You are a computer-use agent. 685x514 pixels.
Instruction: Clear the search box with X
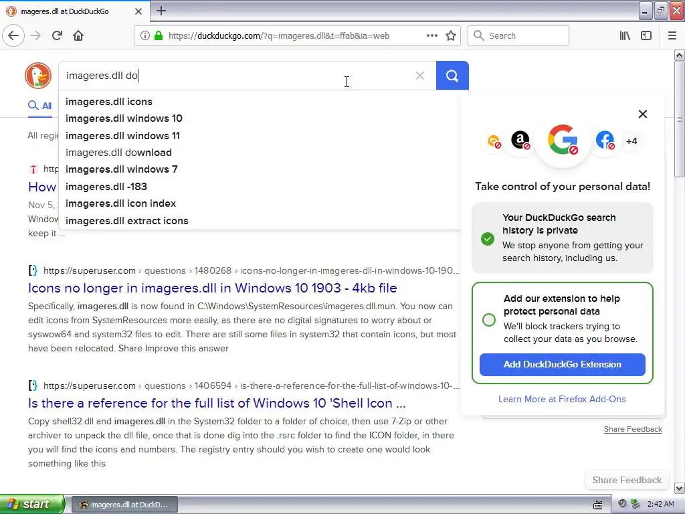coord(420,76)
